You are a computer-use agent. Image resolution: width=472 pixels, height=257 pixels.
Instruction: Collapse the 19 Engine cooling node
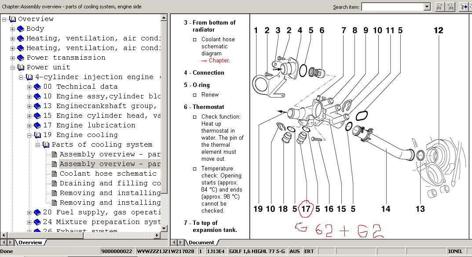pos(29,135)
